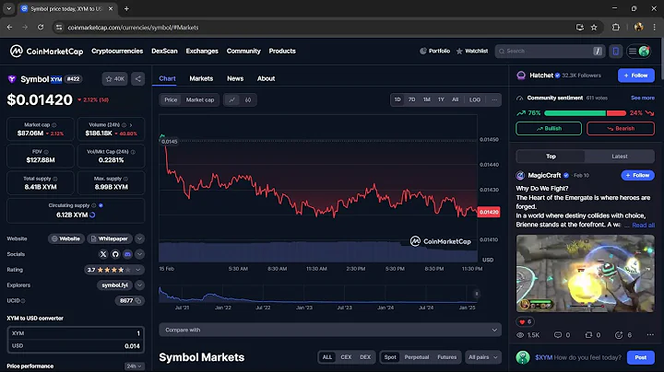Open the X social link
The image size is (664, 372).
pyautogui.click(x=103, y=254)
